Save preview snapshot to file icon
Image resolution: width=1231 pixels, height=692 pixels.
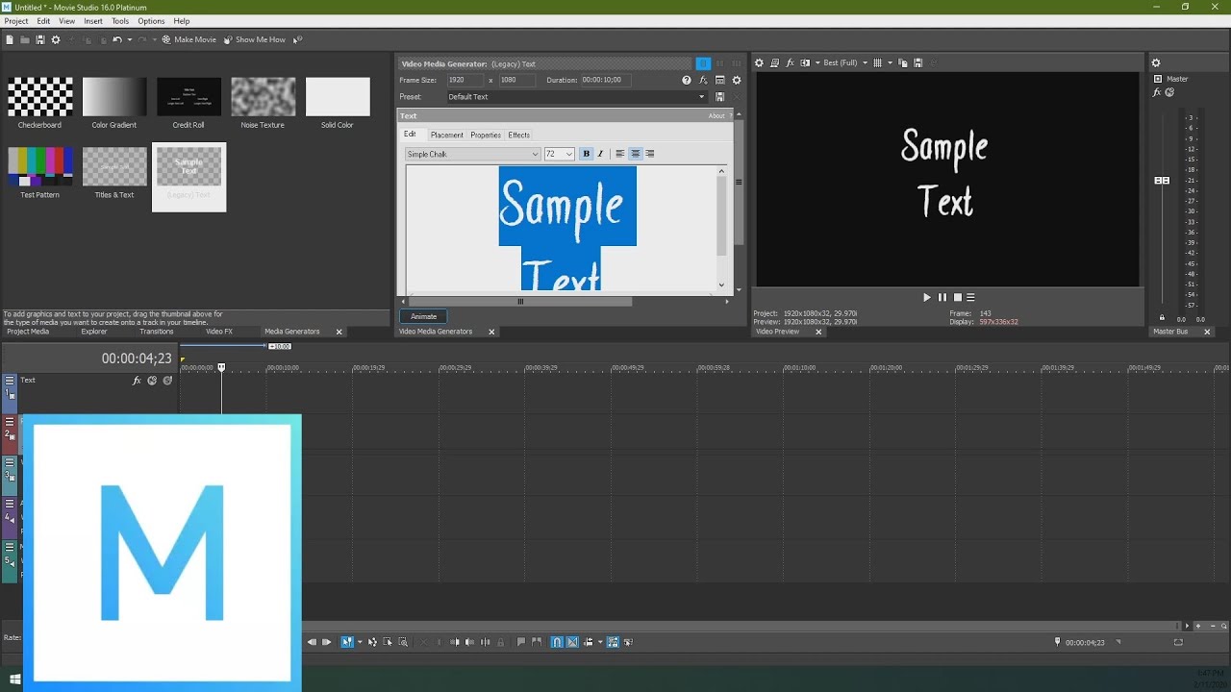(918, 62)
